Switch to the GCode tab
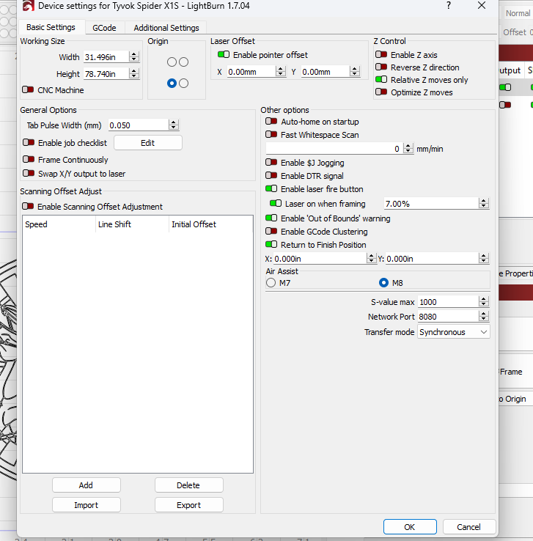The width and height of the screenshot is (533, 541). click(x=104, y=28)
